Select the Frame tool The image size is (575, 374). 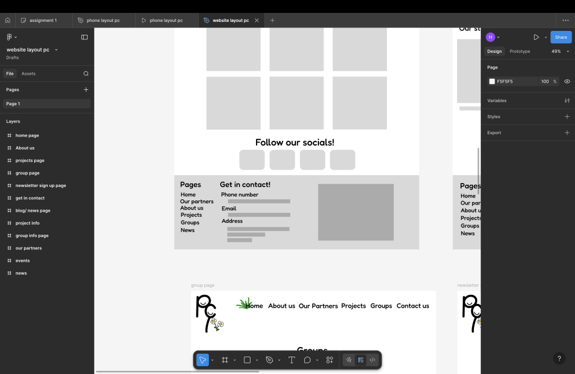click(x=225, y=360)
